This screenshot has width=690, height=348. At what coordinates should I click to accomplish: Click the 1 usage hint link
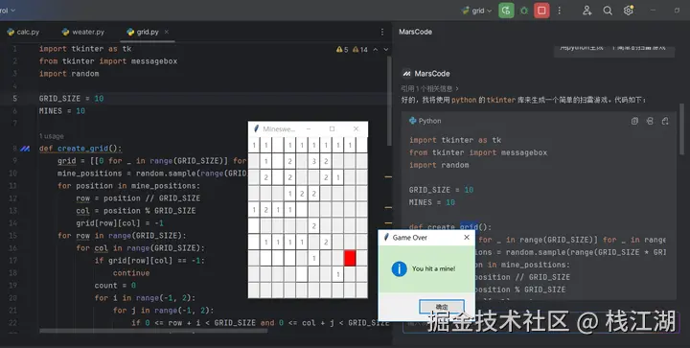click(52, 136)
